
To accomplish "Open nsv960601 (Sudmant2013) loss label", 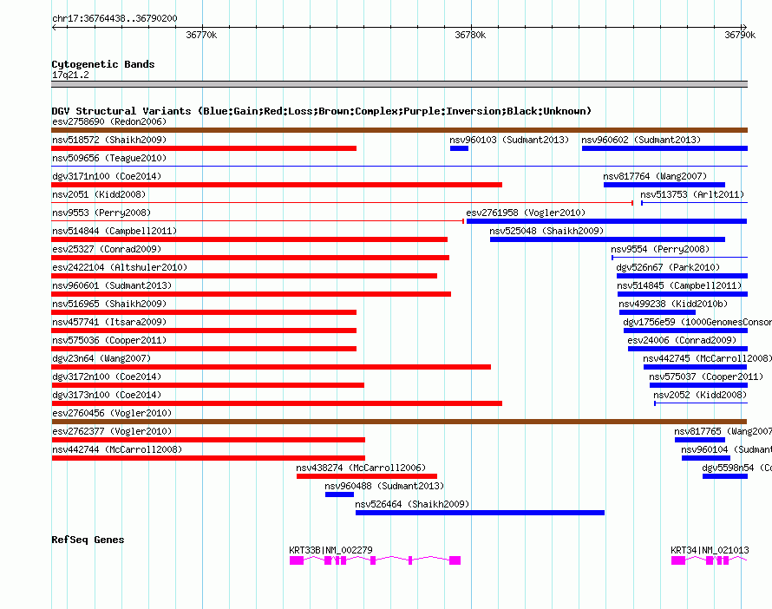I will [x=112, y=285].
